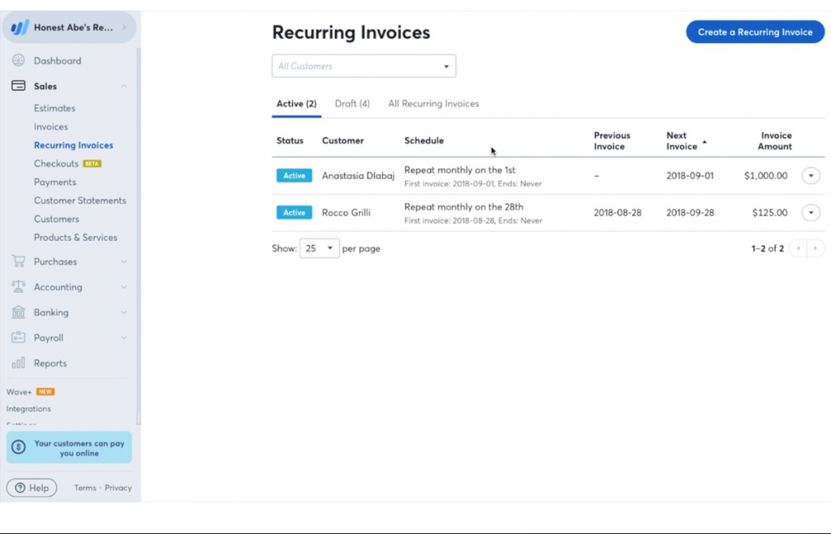The height and width of the screenshot is (534, 831).
Task: Collapse the Sales section chevron
Action: coord(123,85)
